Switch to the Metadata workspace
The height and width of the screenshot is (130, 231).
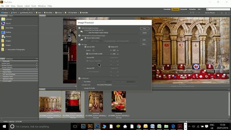pos(192,9)
